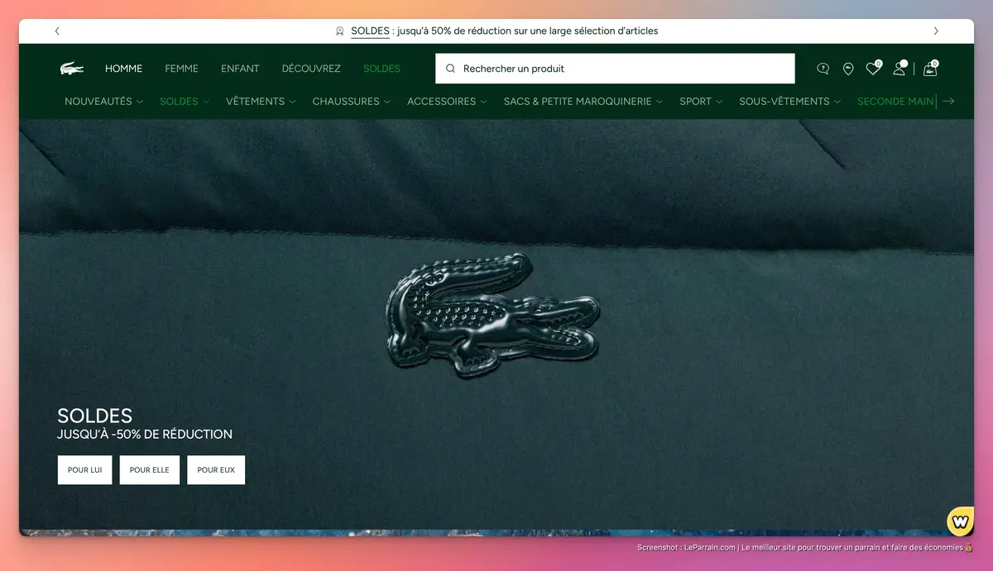This screenshot has height=571, width=993.
Task: Open the Seconde Main menu item
Action: click(895, 101)
